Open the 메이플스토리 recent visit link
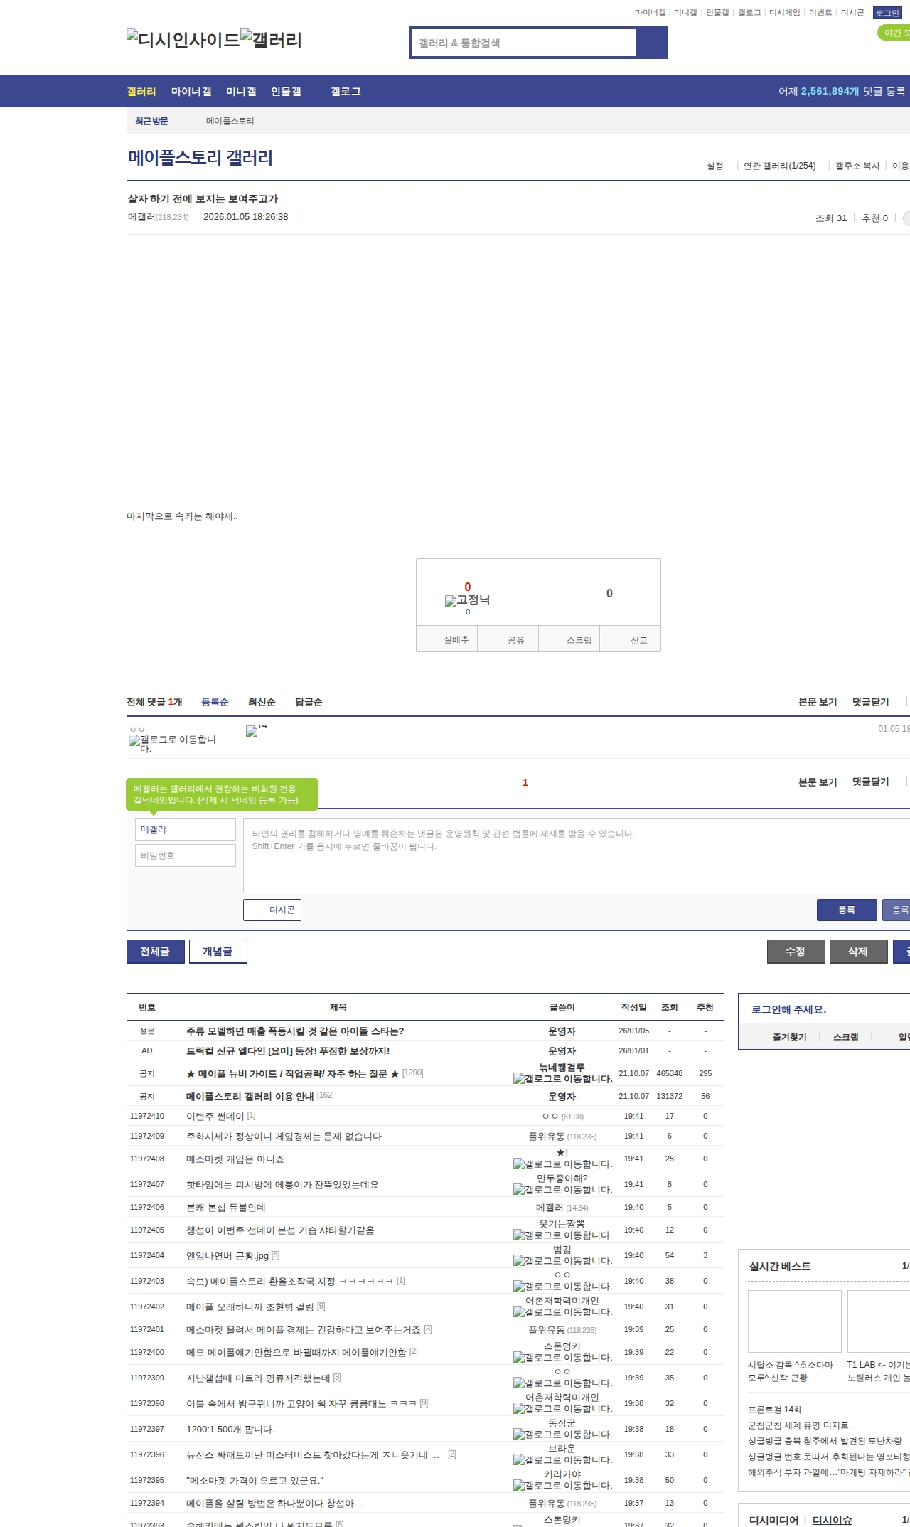The width and height of the screenshot is (910, 1527). (230, 121)
